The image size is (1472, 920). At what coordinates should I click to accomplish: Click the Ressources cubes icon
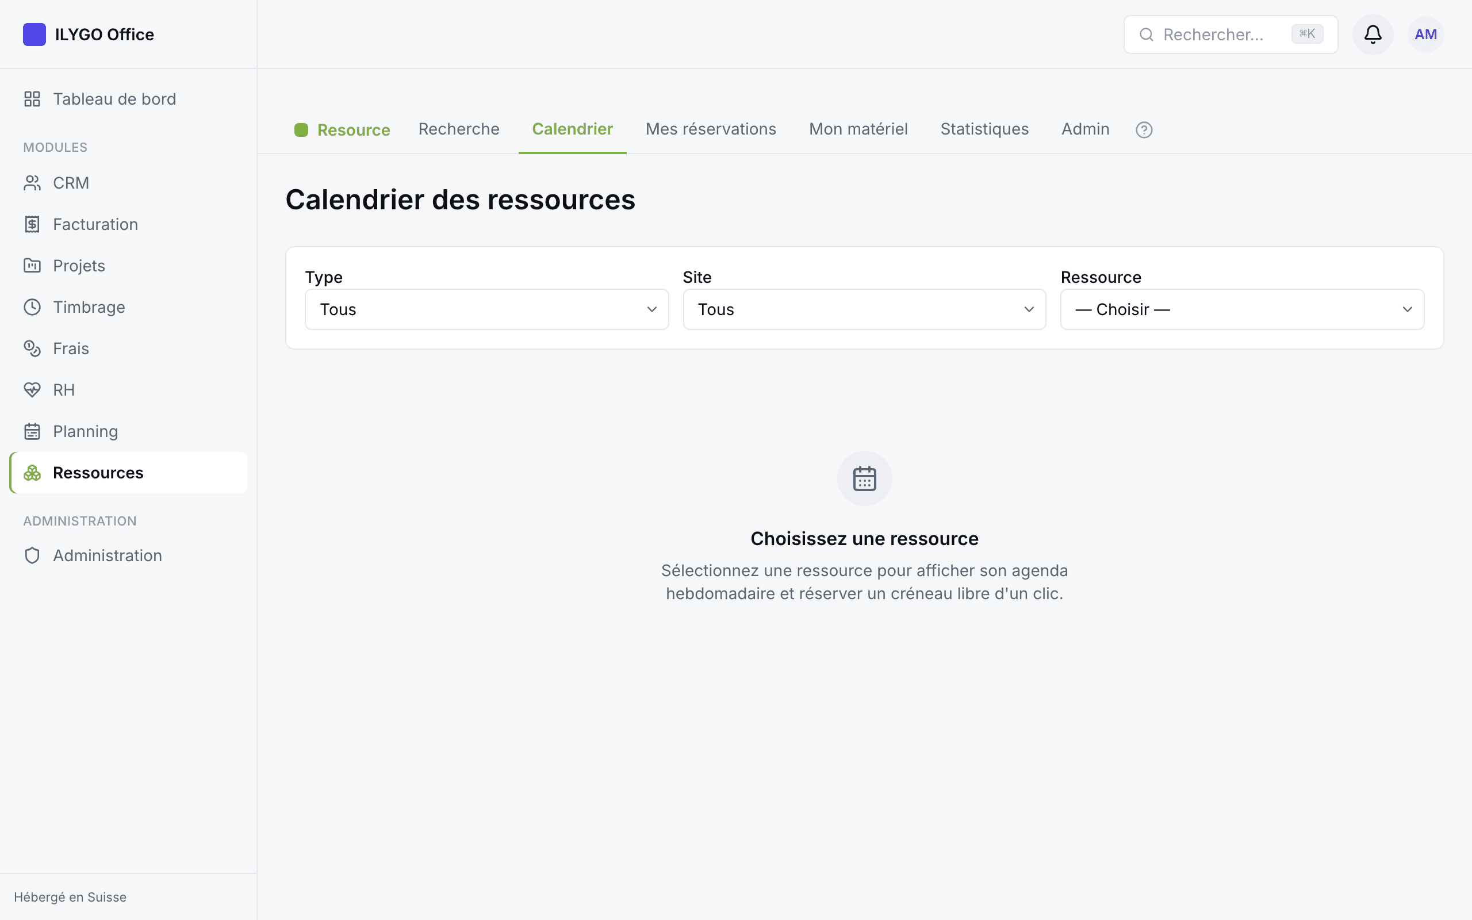coord(32,473)
